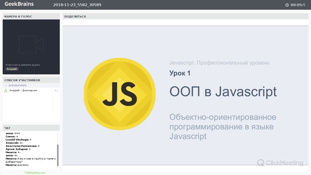Open the ClickMeeting.com link below chat
This screenshot has width=311, height=175.
tap(35, 173)
